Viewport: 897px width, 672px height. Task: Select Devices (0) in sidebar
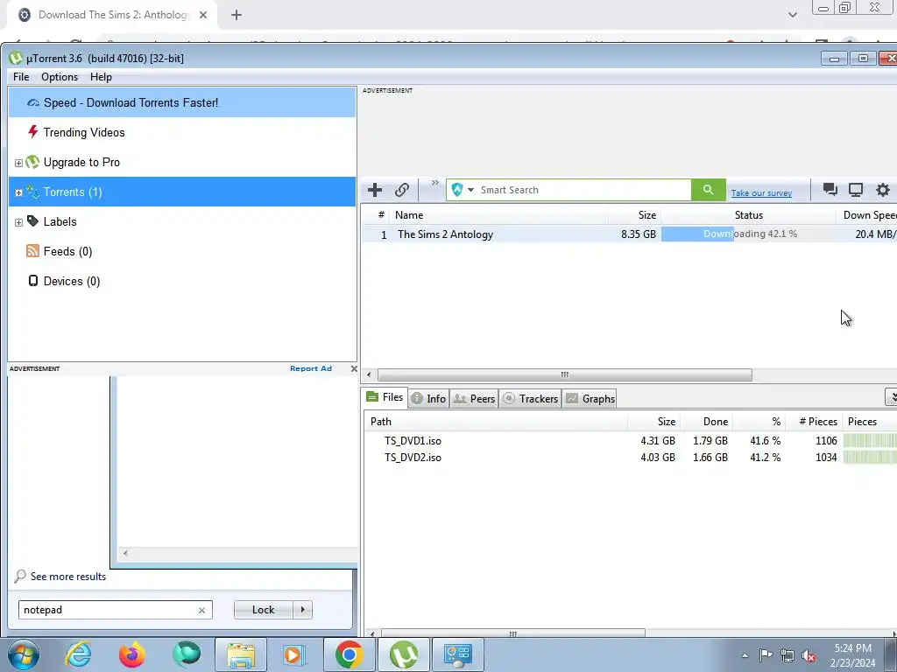(x=182, y=281)
